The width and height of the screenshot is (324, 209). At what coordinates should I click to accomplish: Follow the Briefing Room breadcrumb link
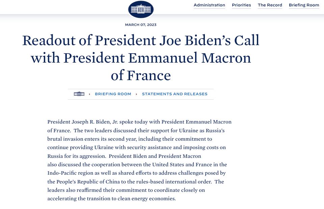113,94
